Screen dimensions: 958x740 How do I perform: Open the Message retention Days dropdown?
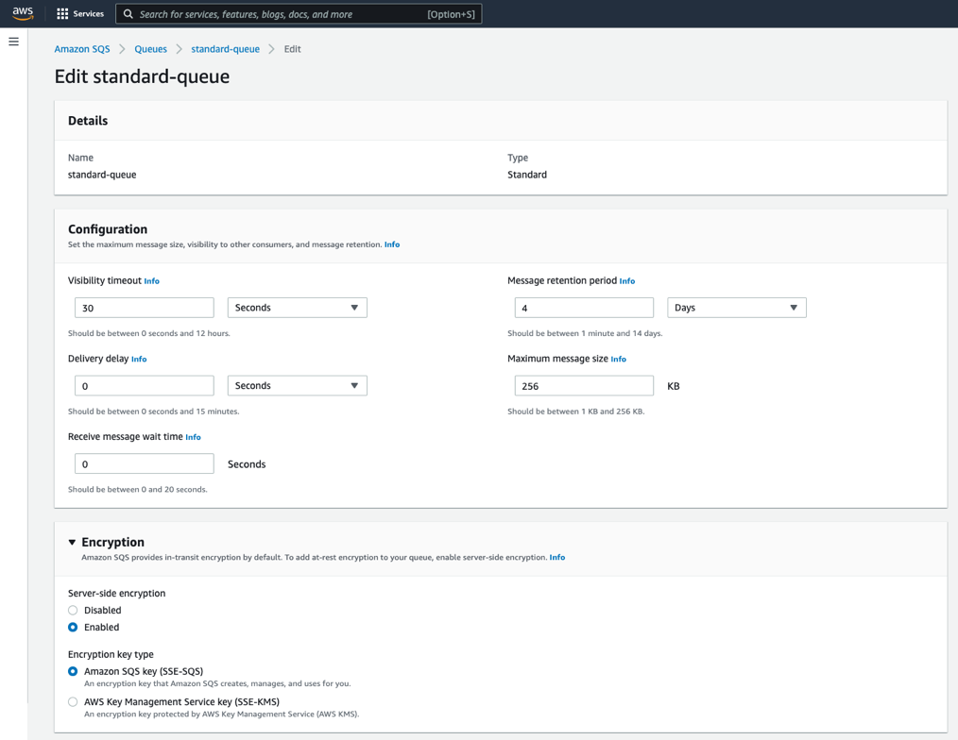click(x=736, y=308)
